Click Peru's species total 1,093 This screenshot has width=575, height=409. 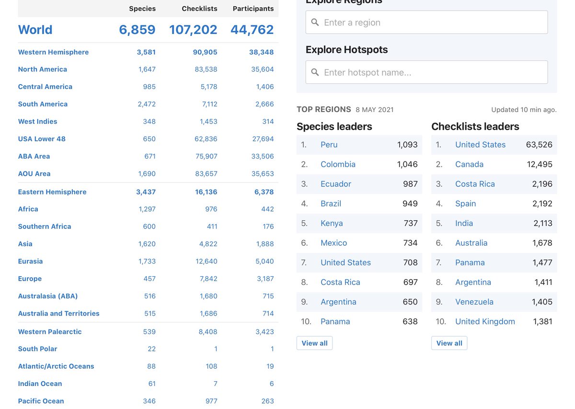407,145
